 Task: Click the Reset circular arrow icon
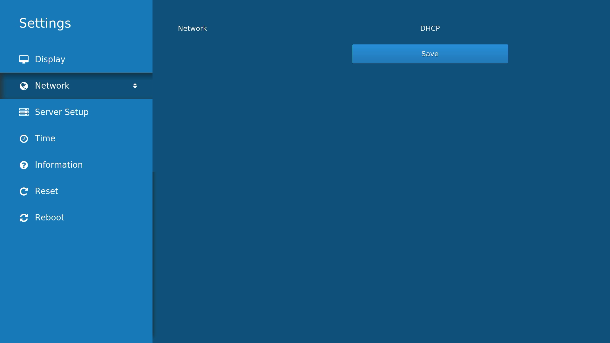coord(24,192)
